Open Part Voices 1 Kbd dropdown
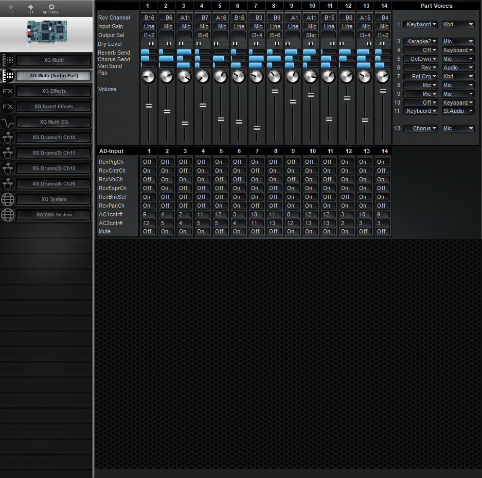The height and width of the screenshot is (478, 482). (x=458, y=24)
